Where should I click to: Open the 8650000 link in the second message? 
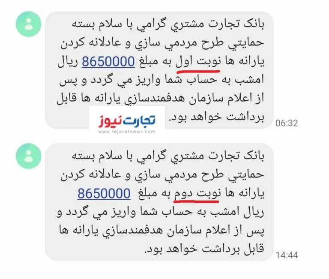[x=104, y=194]
